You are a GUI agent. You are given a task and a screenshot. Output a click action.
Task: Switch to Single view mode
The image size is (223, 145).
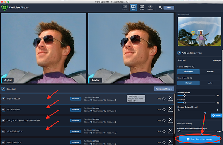tap(142, 8)
